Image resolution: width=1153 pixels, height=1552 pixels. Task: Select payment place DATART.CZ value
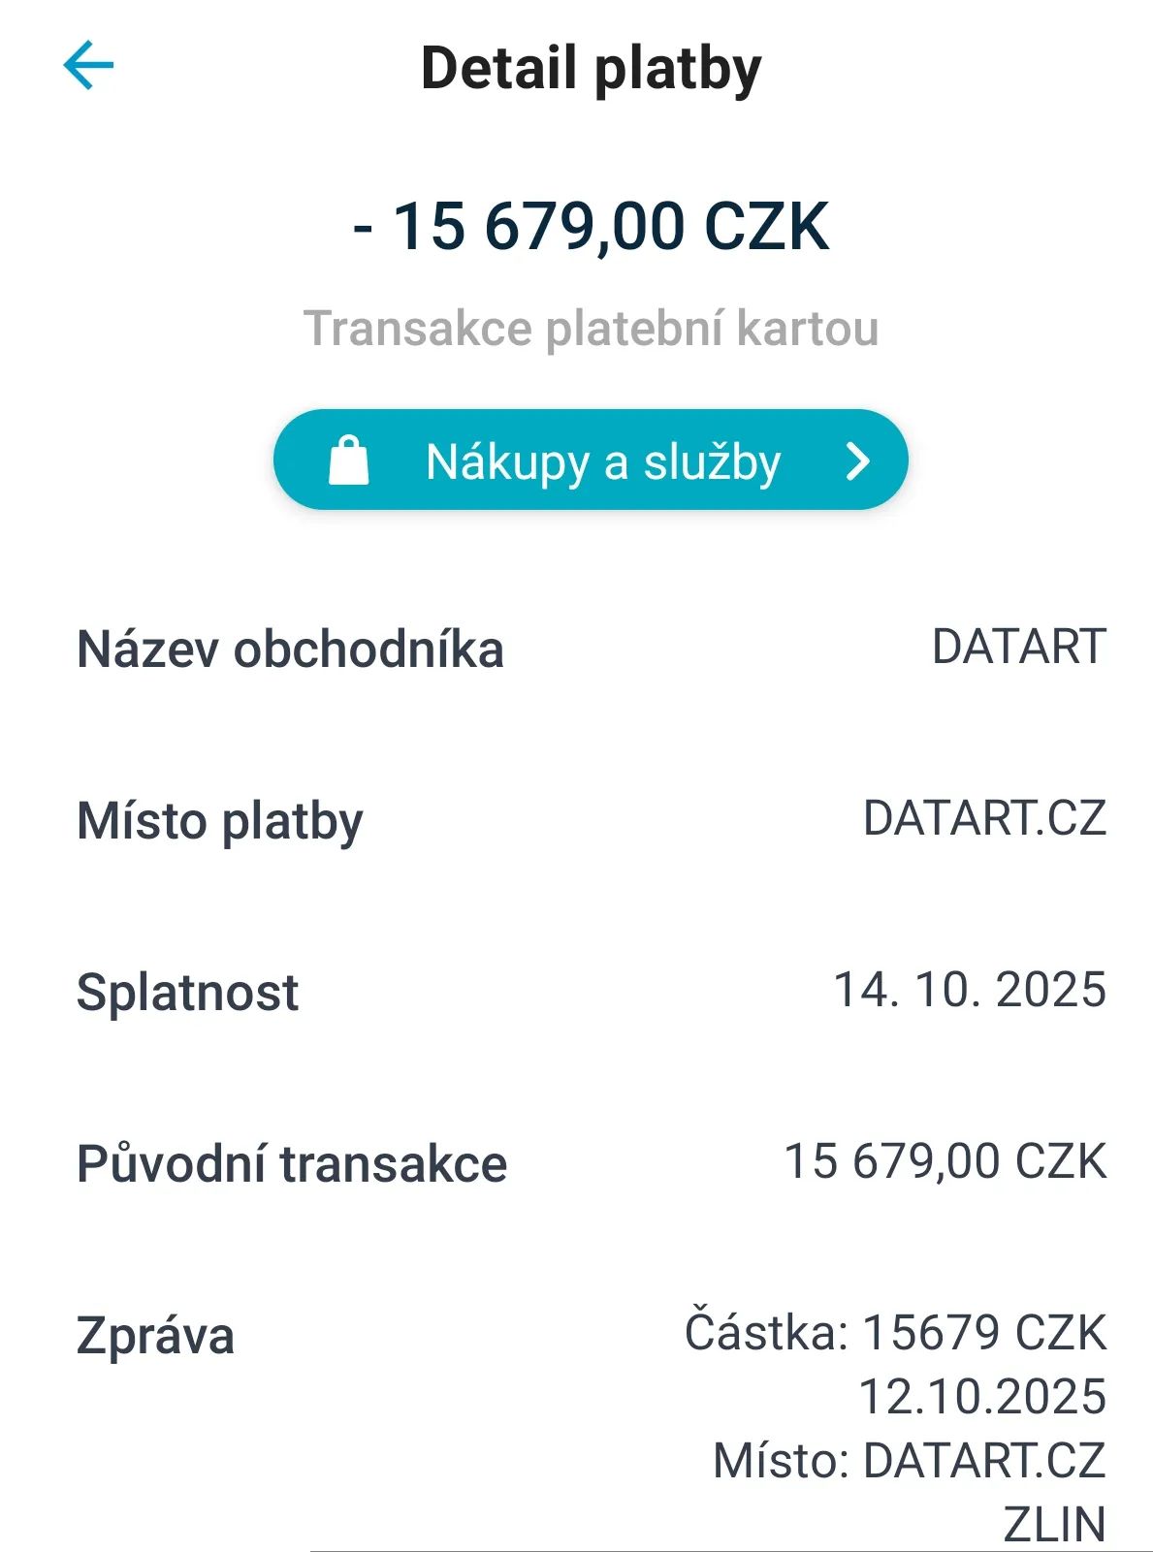pos(984,819)
